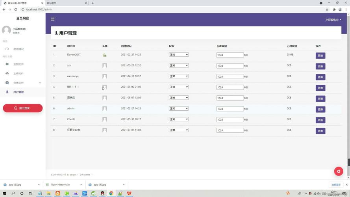350x197 pixels.
Task: Bookmark this page with star icon
Action: click(x=327, y=9)
